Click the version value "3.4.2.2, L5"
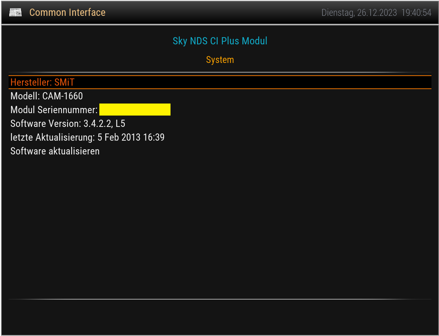Image resolution: width=439 pixels, height=336 pixels. (x=104, y=123)
